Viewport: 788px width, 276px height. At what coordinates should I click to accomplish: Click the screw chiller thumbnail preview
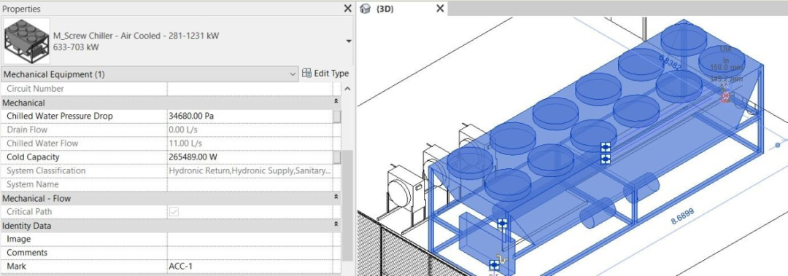[x=27, y=42]
